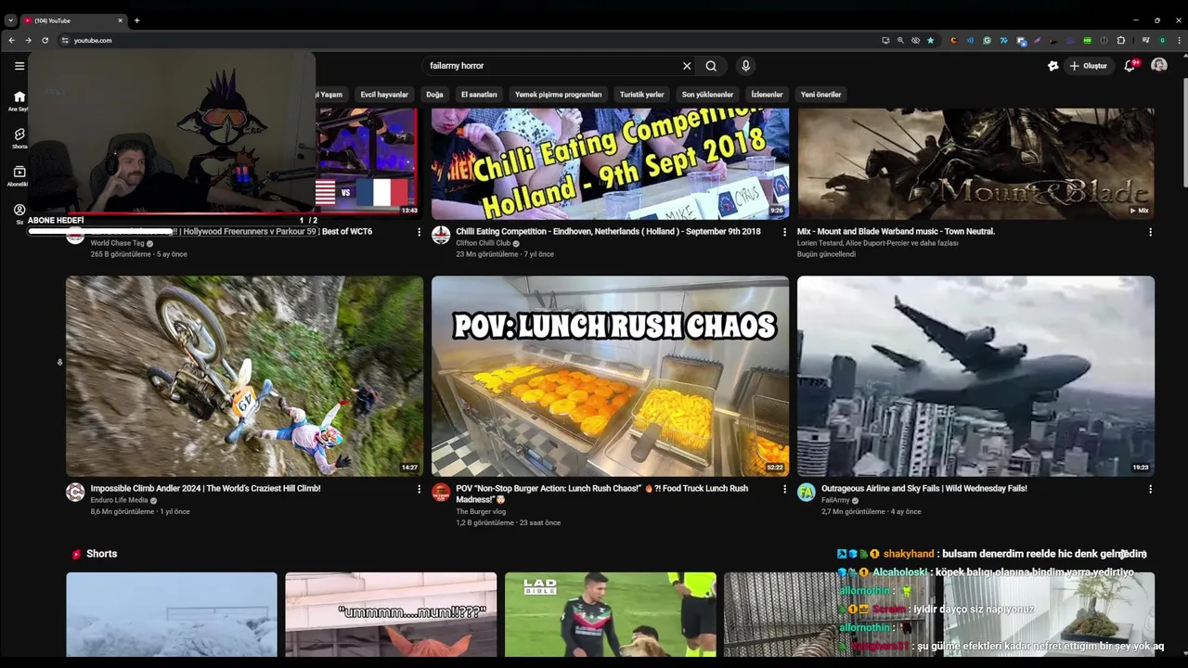Open Chrome three-dot menu

(x=1180, y=41)
